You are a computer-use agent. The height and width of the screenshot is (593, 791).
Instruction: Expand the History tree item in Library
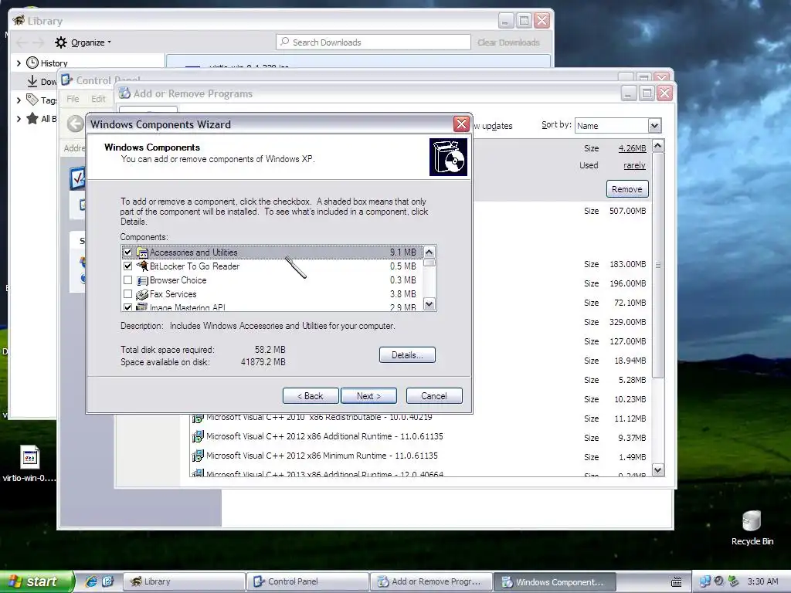[19, 63]
